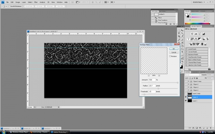Viewport: 215px width, 134px height.
Task: Open the Analysis menu
Action: point(42,2)
